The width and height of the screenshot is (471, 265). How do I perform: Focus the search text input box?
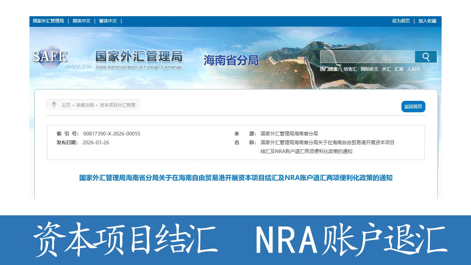coord(367,57)
